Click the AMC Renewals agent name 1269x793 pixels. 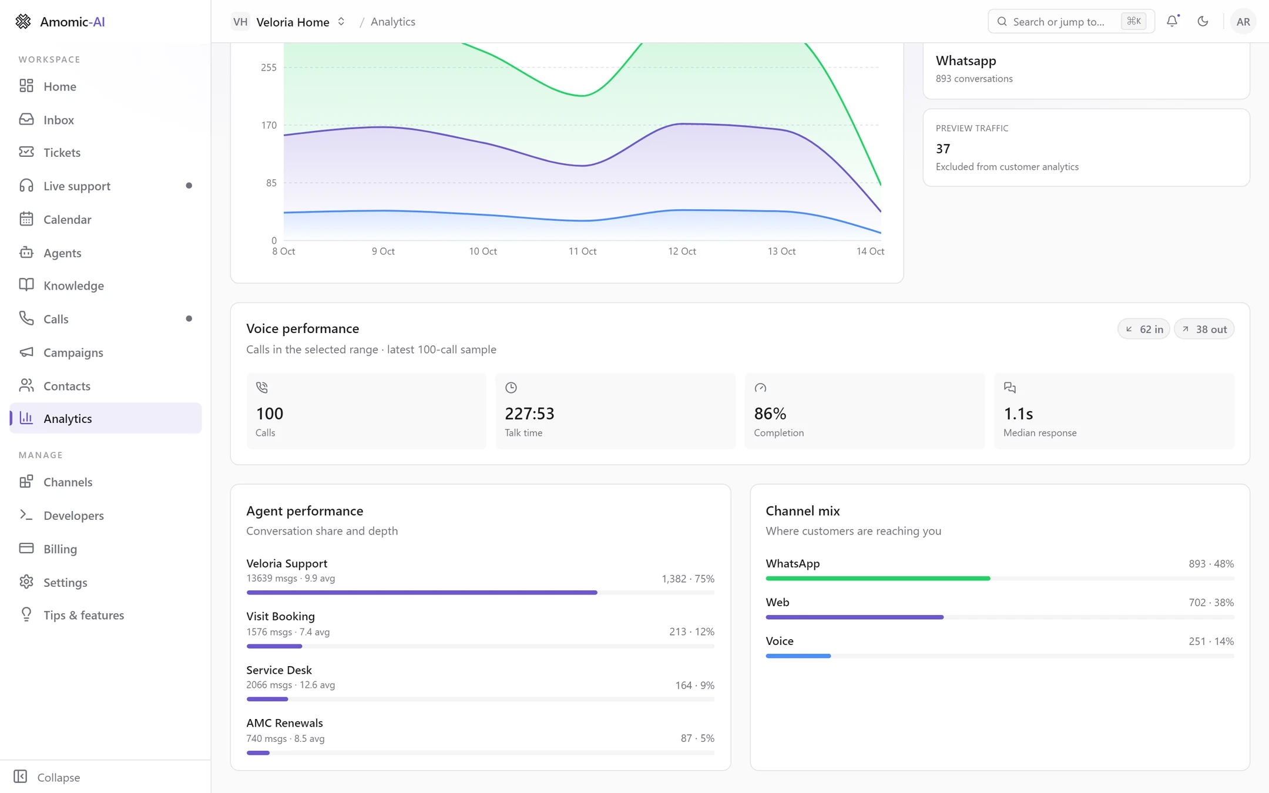(284, 723)
